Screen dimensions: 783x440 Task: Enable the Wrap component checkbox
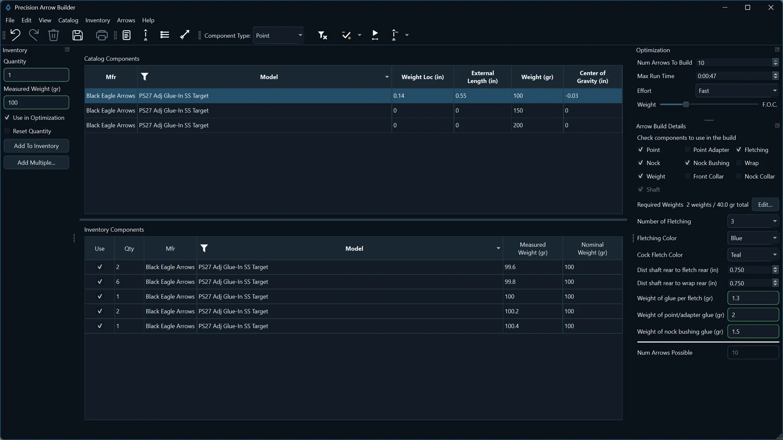[739, 163]
